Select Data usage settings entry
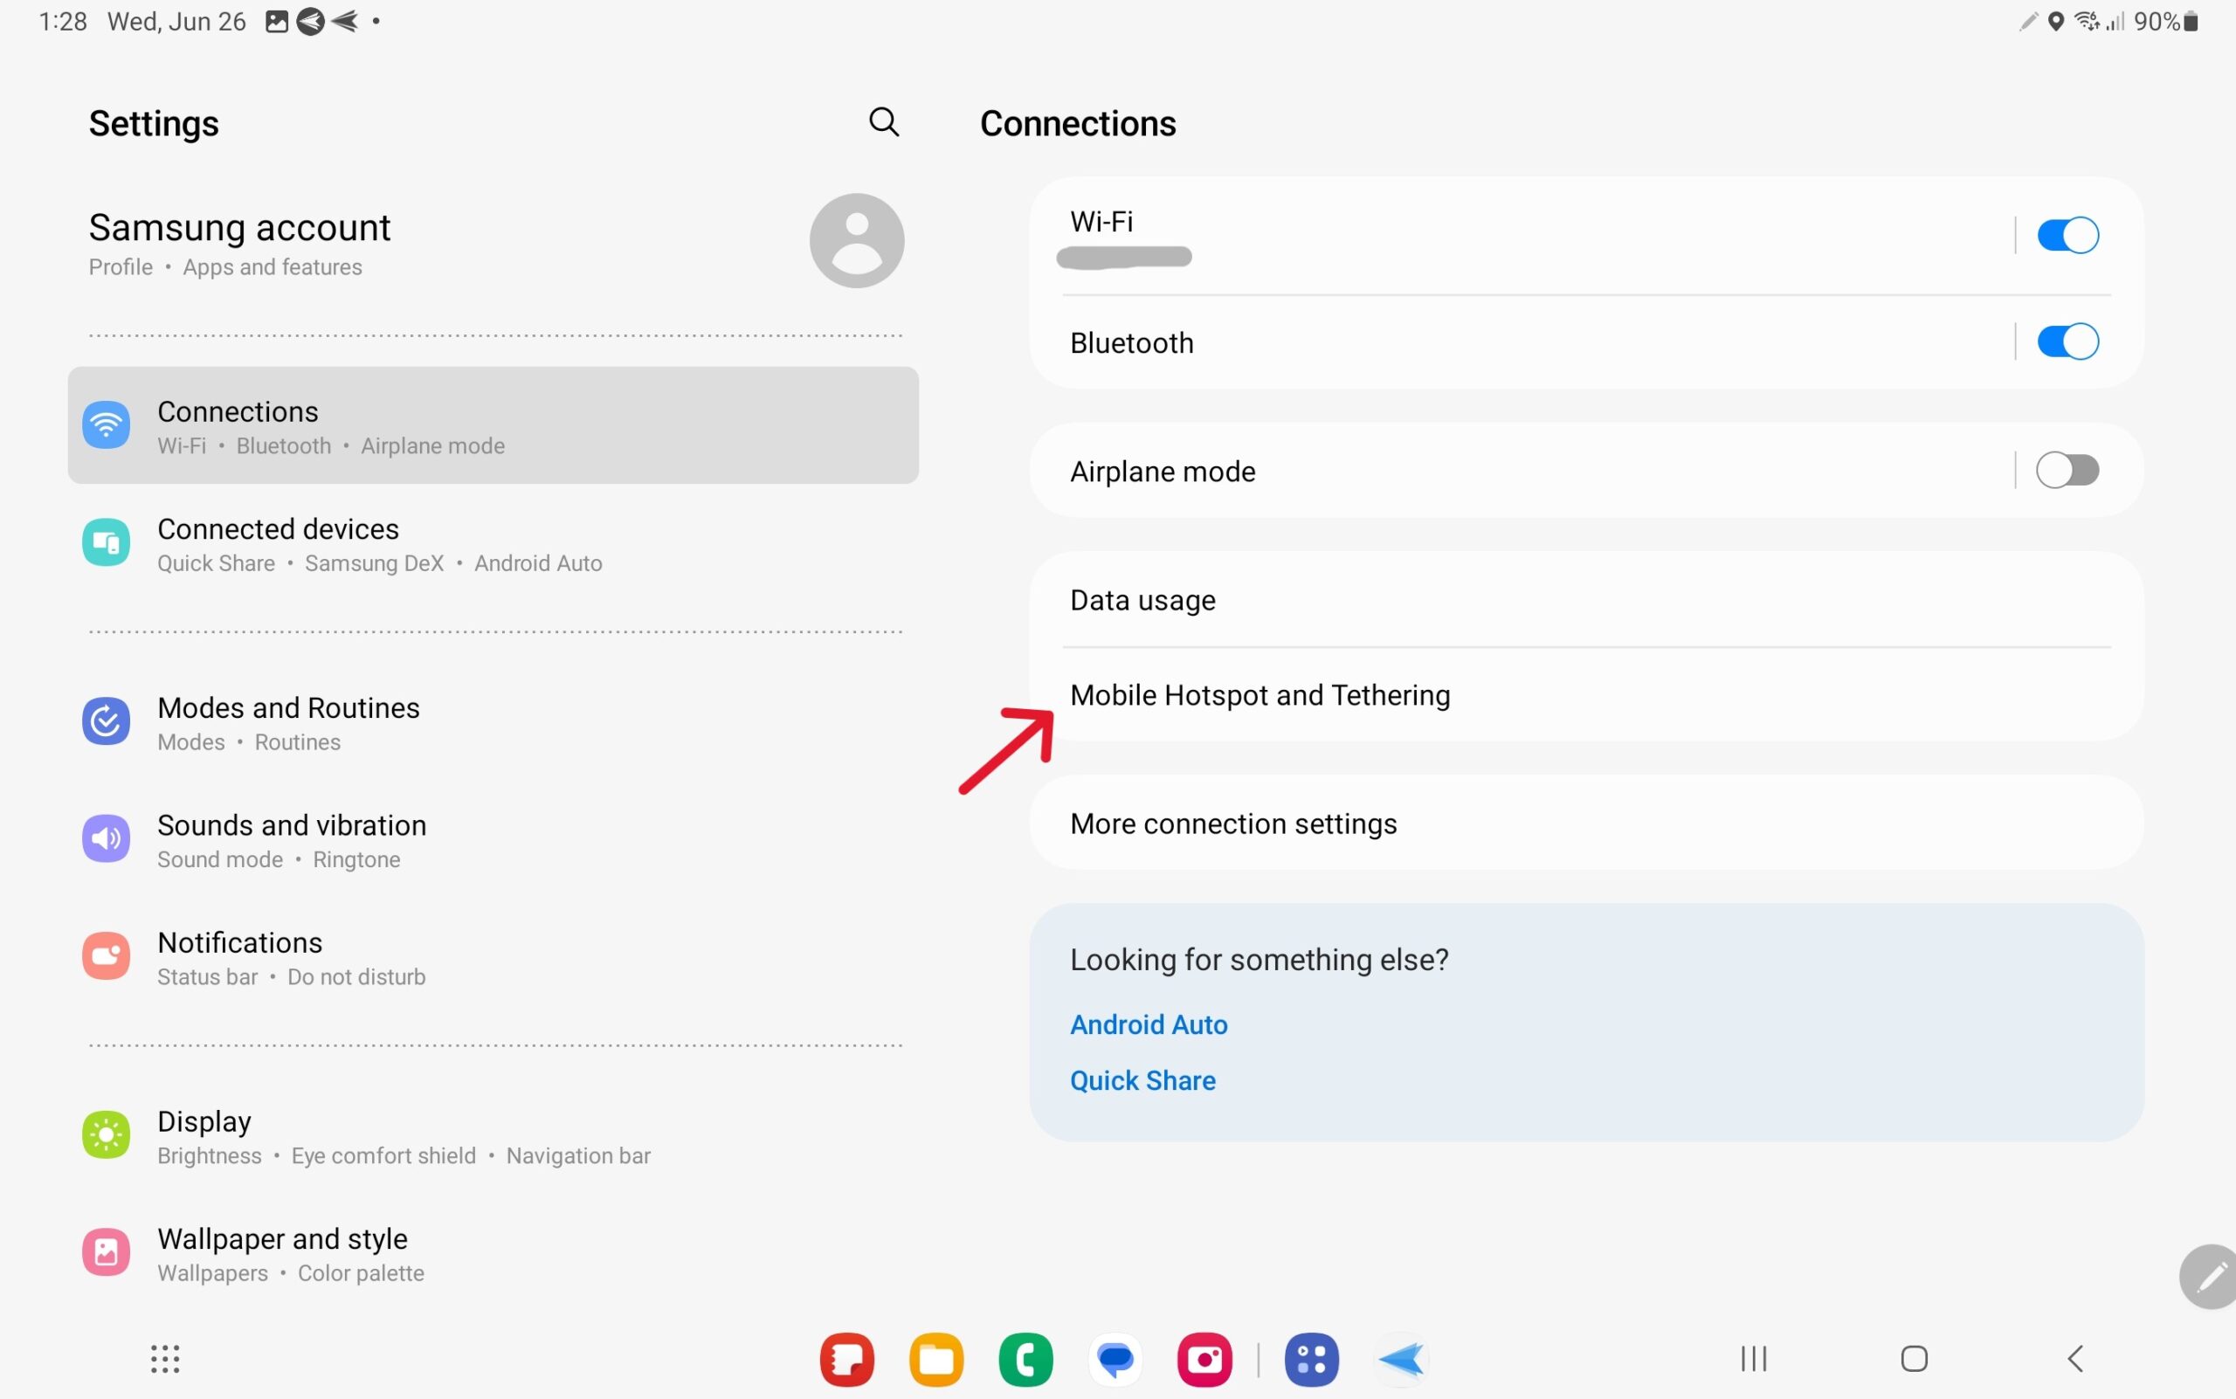2236x1399 pixels. tap(1141, 600)
